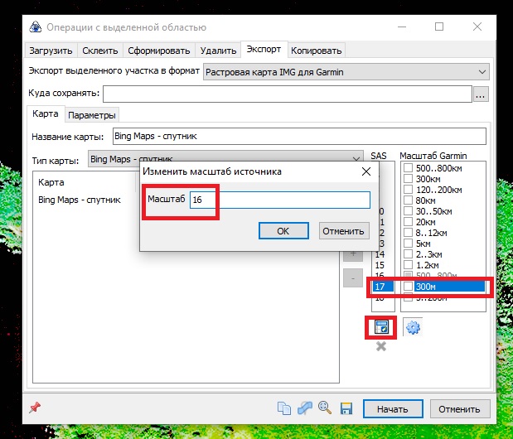Click the browse button next to Куда сохранять
Screen dimensions: 513x439
[481, 94]
